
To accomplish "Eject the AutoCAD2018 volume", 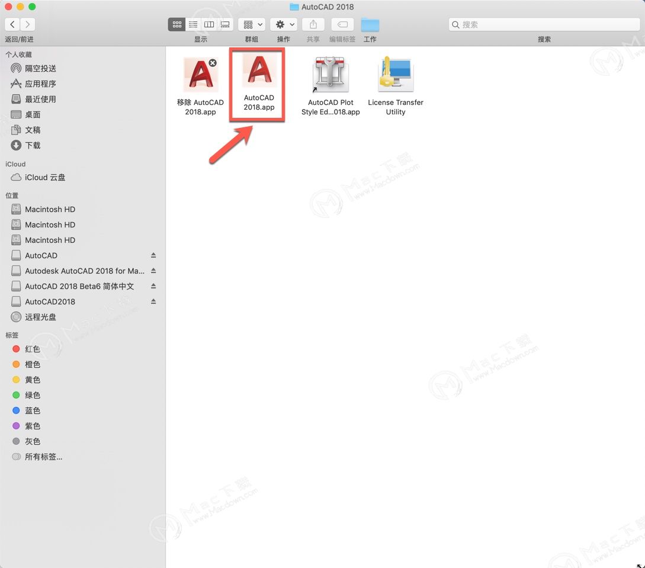I will 153,301.
